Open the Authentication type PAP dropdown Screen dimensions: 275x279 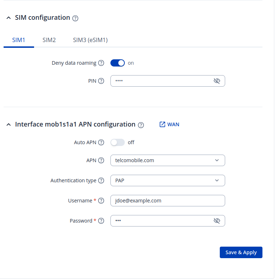point(167,180)
